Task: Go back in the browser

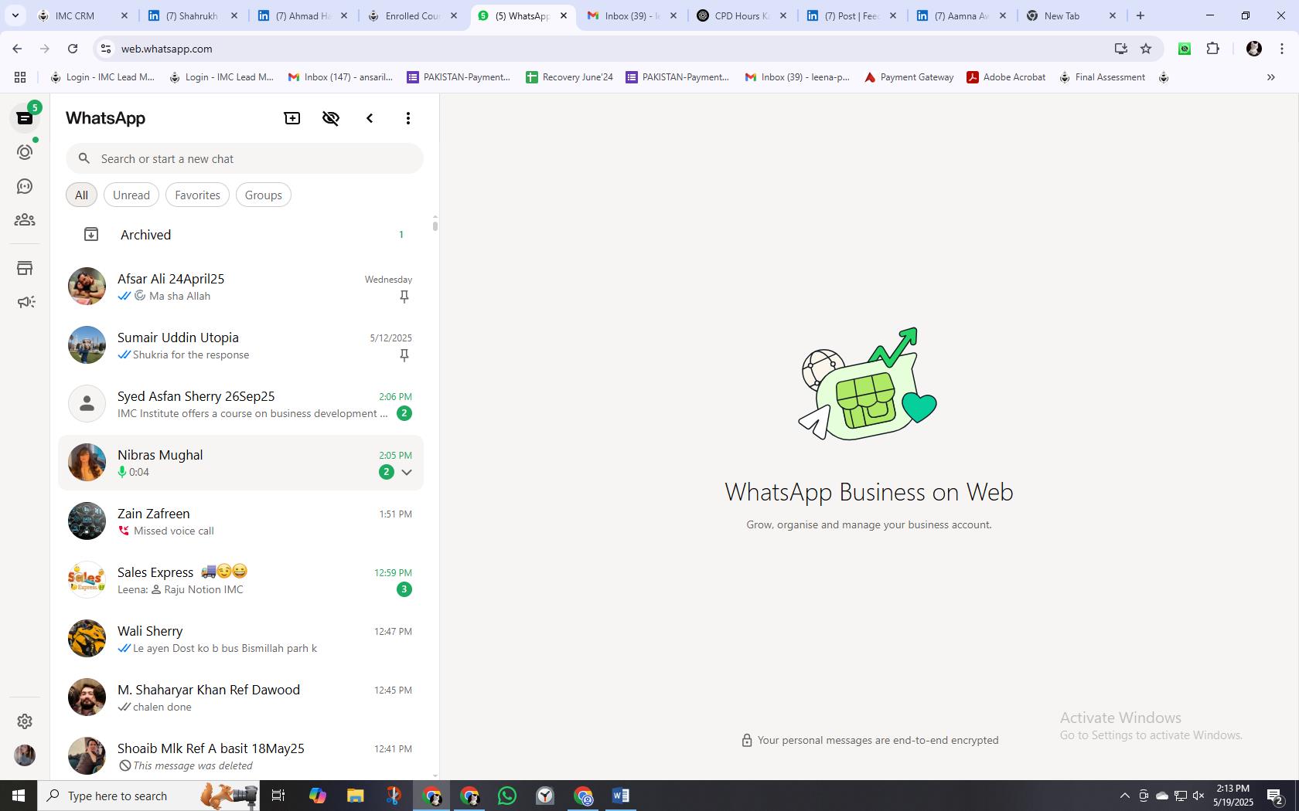Action: (17, 49)
